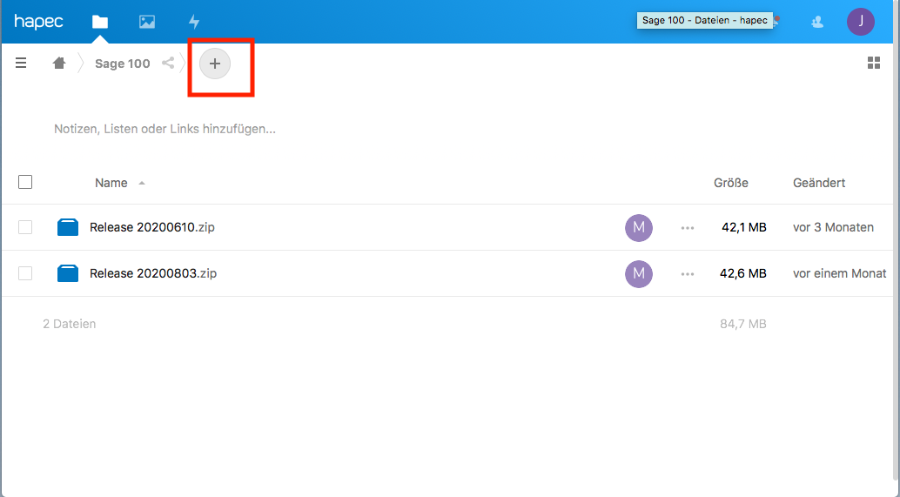Open the Contacts menu icon
Screen dimensions: 900x497
(x=817, y=22)
